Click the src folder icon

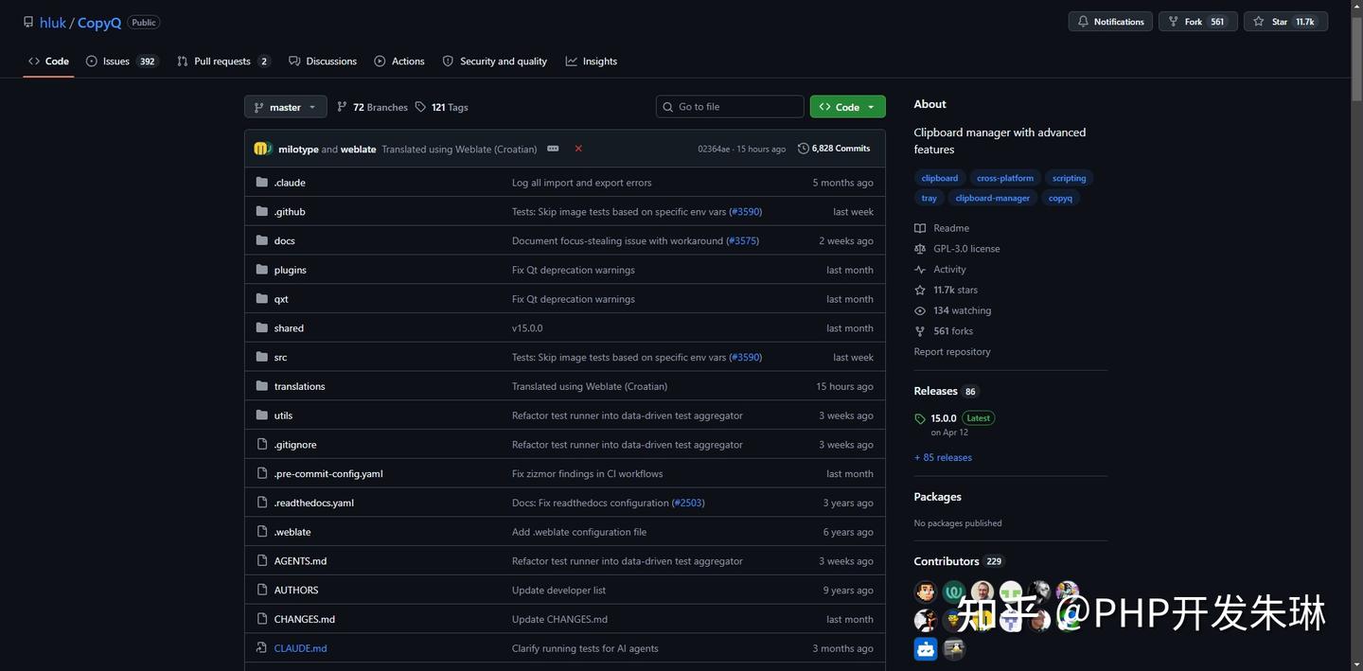click(262, 357)
